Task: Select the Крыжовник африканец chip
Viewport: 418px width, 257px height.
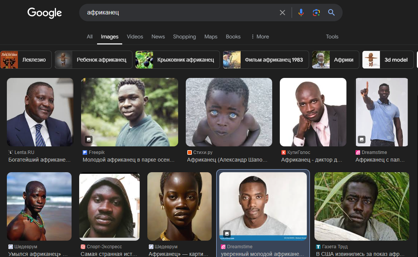Action: (177, 60)
